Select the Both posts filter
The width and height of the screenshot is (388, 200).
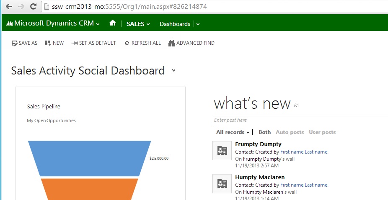264,132
